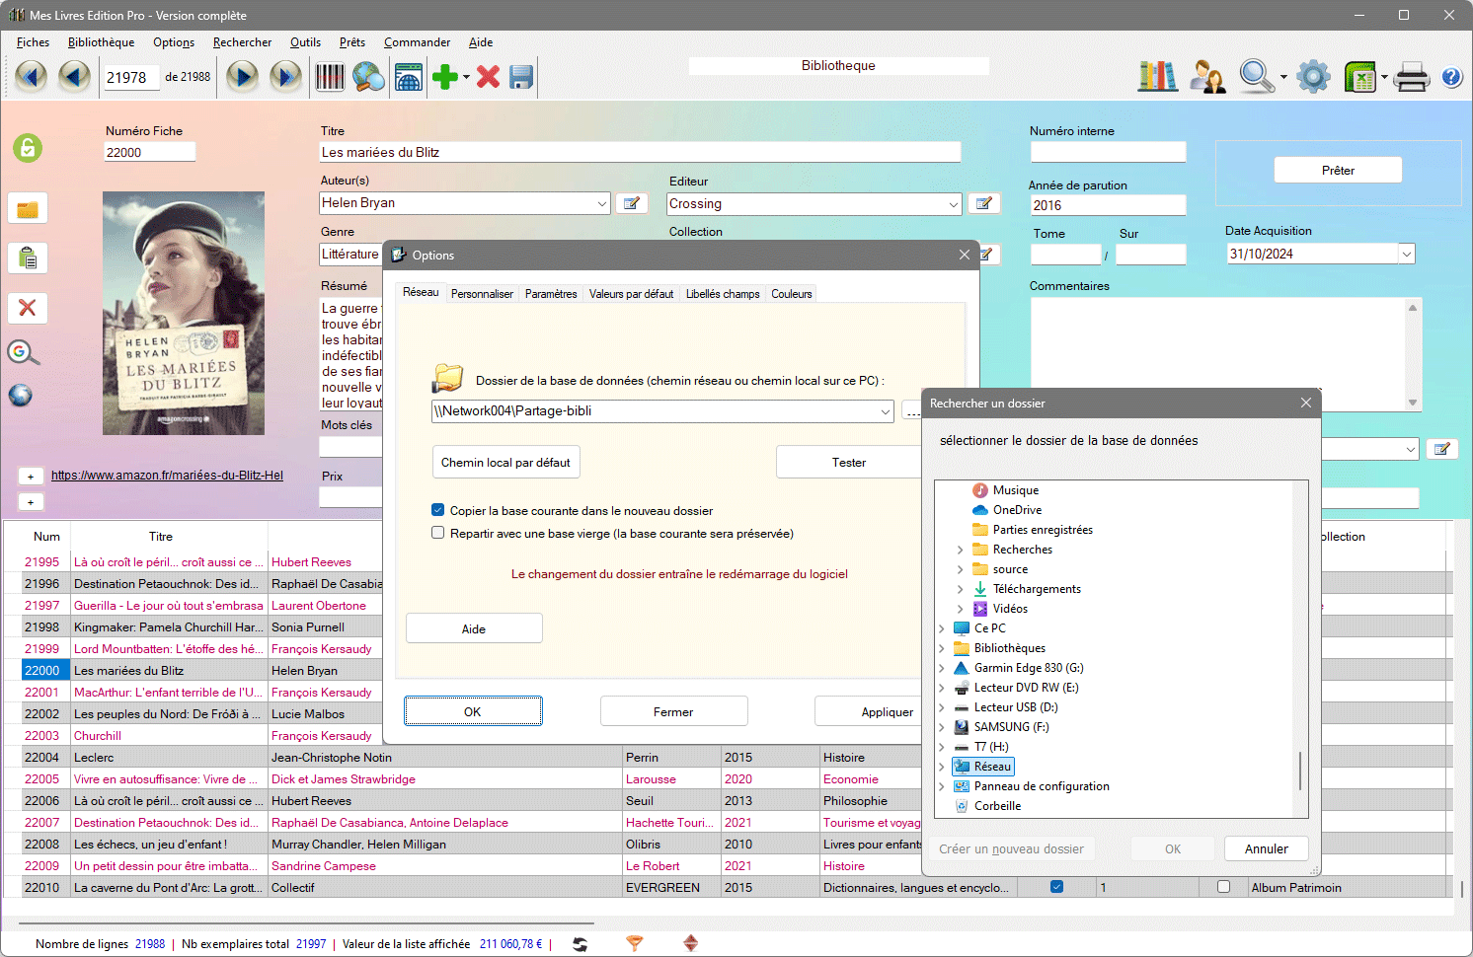Open the dropdown arrow next to green plus
1473x957 pixels.
coord(466,77)
